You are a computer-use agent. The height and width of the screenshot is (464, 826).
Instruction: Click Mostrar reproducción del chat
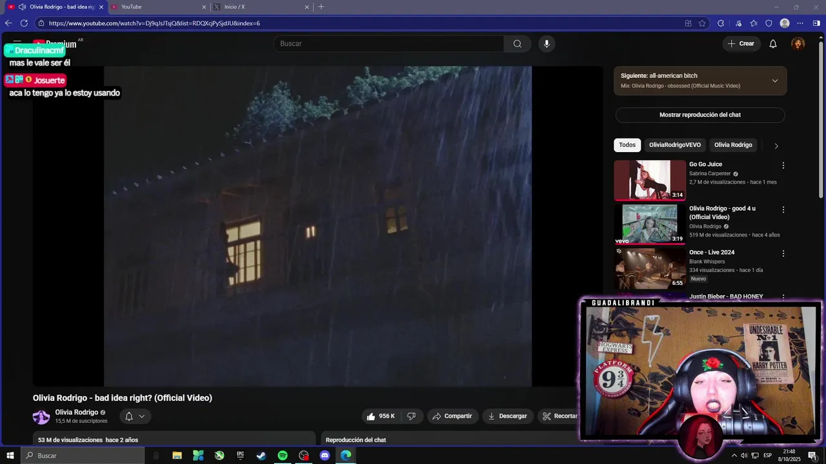pyautogui.click(x=700, y=115)
